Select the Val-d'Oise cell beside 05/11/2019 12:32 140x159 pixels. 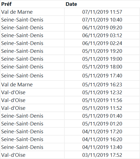(x=32, y=92)
